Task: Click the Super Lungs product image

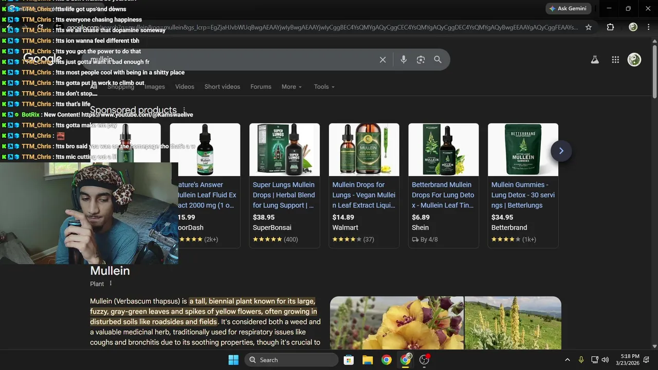Action: [284, 150]
